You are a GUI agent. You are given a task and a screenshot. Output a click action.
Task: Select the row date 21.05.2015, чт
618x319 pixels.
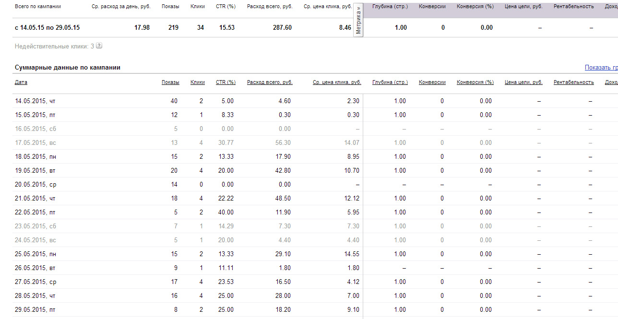(x=35, y=199)
